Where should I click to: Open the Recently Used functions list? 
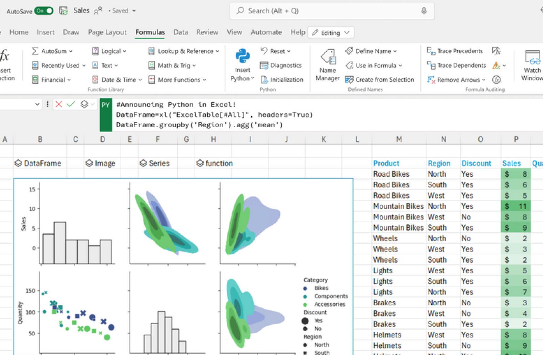point(58,65)
